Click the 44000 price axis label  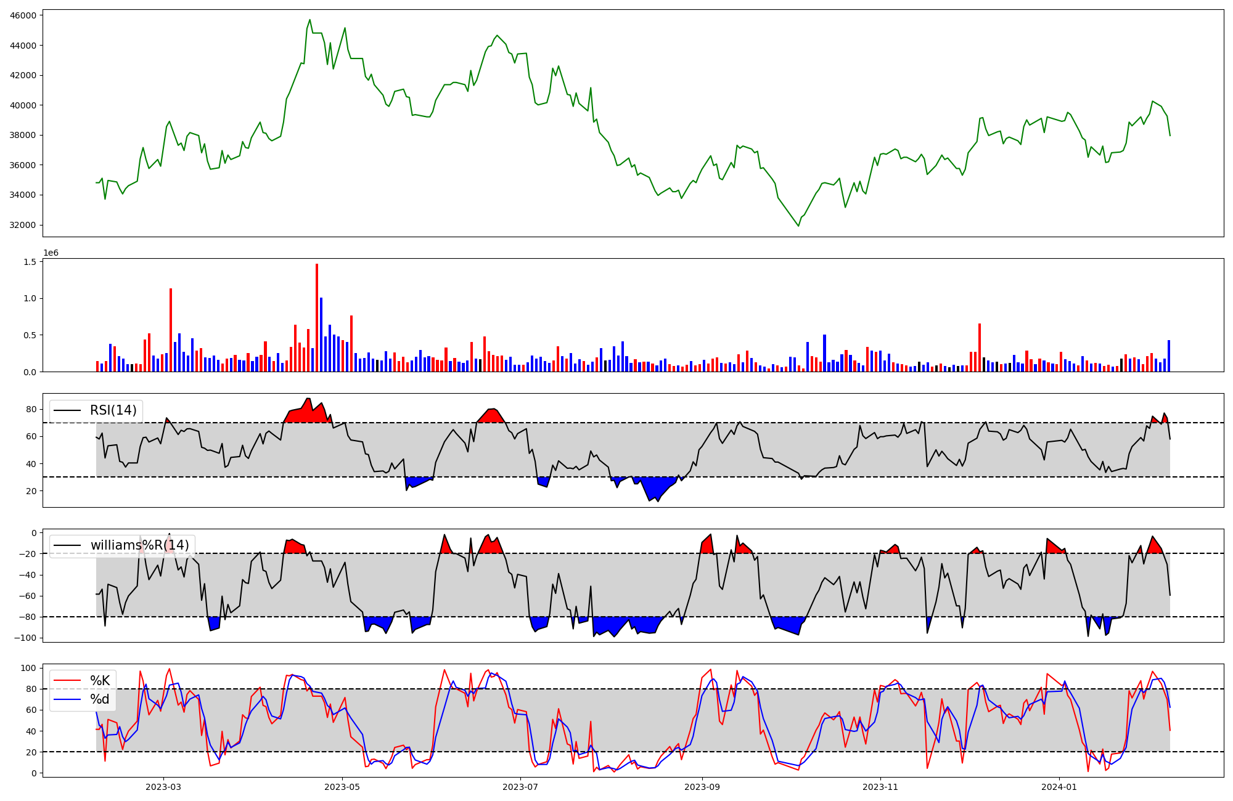pos(23,46)
